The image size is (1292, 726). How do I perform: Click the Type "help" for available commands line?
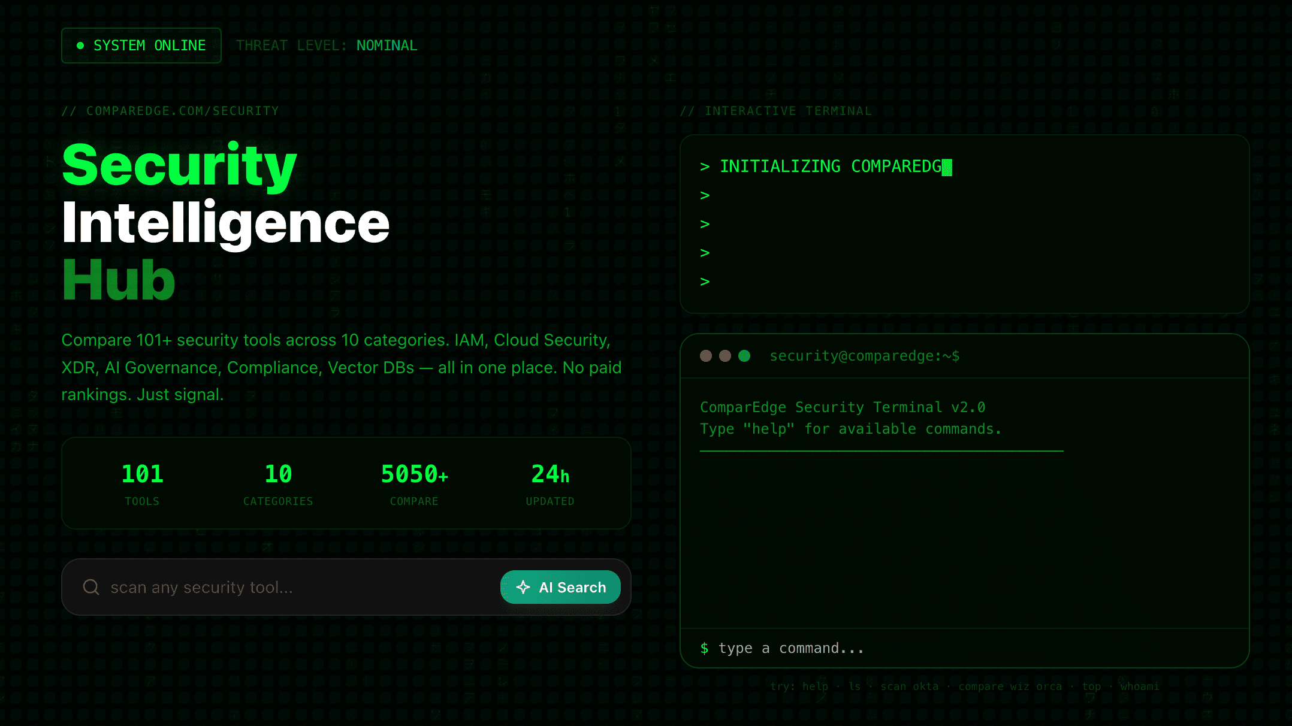coord(850,429)
